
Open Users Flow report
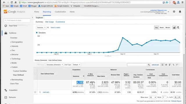point(14,83)
